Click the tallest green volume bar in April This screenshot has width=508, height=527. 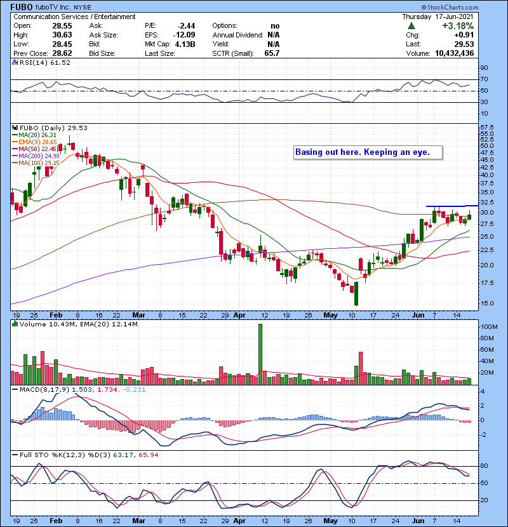click(x=260, y=354)
